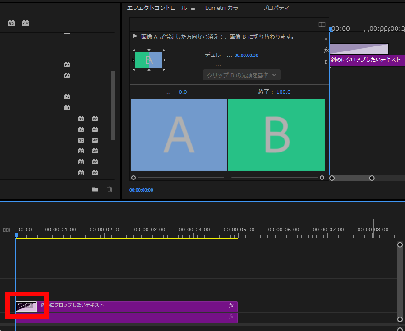Screen dimensions: 405x331
Task: Click the Effects panel vertical scrollbar
Action: coord(113,106)
